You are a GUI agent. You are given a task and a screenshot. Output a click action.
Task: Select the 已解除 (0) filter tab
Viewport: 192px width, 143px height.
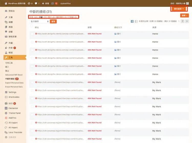(x=72, y=17)
